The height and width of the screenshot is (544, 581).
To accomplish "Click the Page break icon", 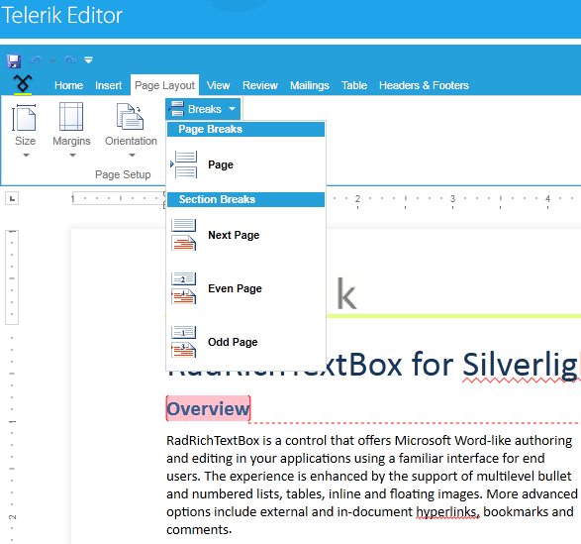I will [x=184, y=164].
